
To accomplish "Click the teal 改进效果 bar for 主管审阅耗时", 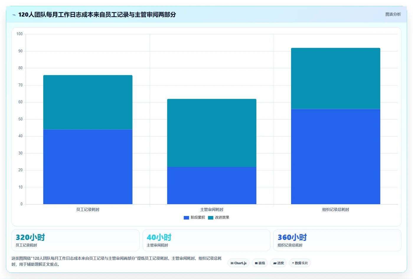I will (212, 133).
